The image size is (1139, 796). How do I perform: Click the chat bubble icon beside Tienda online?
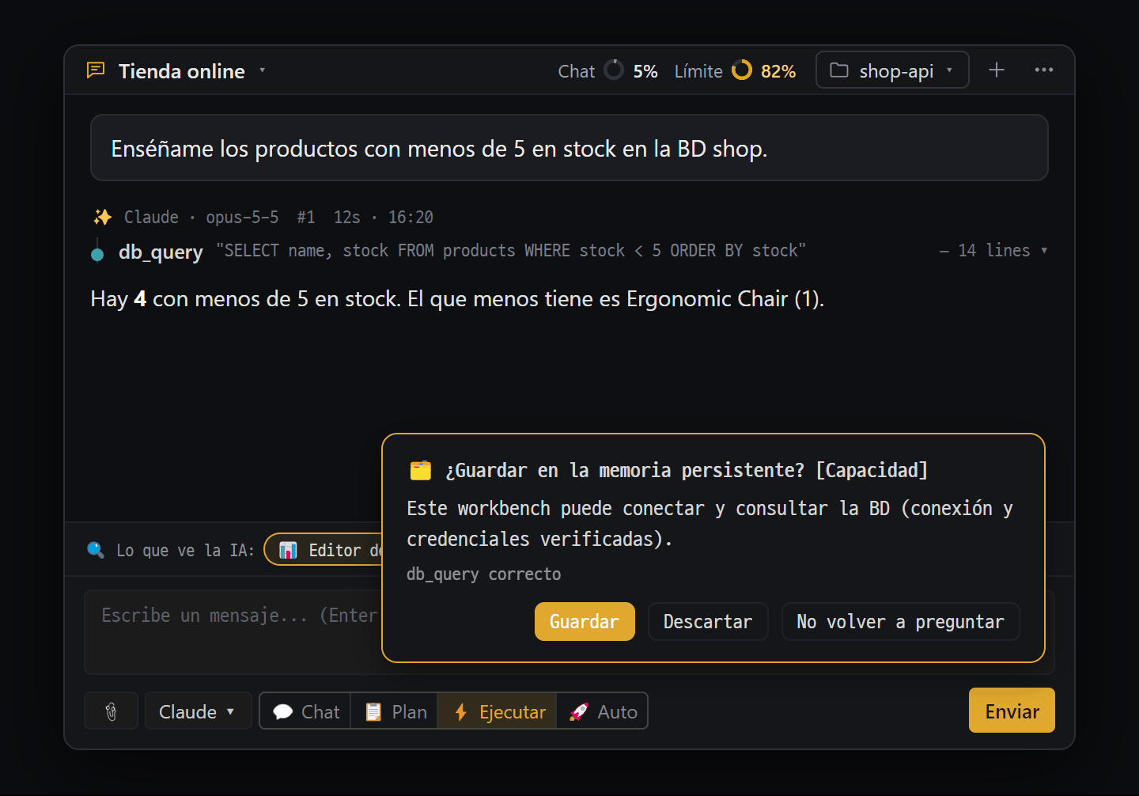[96, 70]
